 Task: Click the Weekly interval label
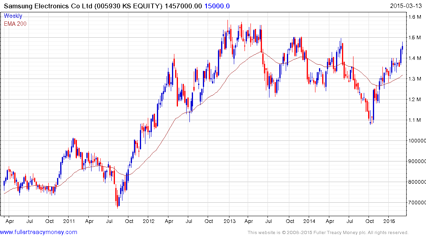pos(13,16)
